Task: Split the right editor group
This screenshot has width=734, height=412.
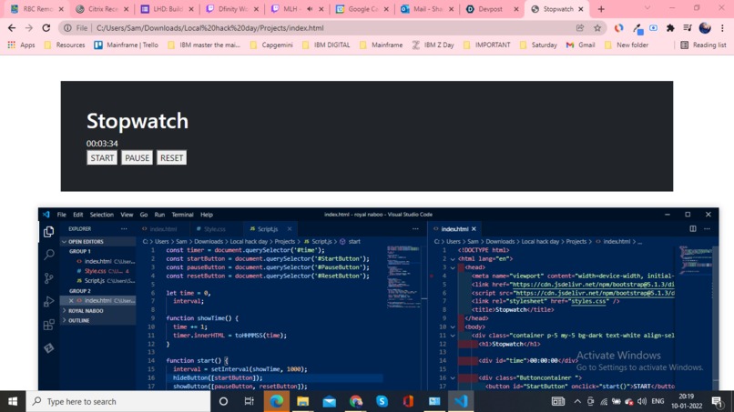Action: pyautogui.click(x=692, y=229)
